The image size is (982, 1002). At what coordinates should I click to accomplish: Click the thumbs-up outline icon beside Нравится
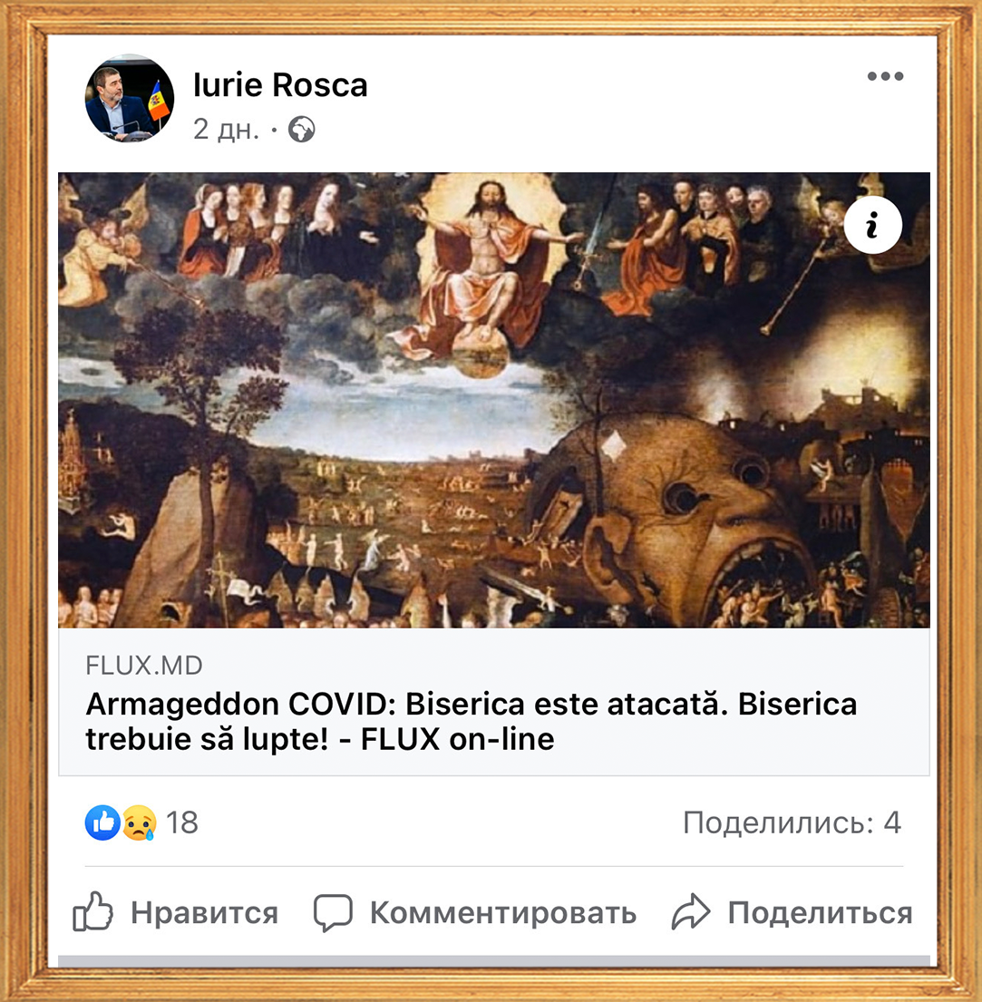[92, 911]
